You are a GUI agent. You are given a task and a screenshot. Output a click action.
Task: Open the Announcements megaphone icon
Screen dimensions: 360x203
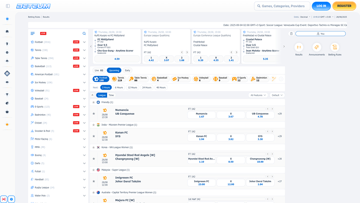(x=317, y=47)
